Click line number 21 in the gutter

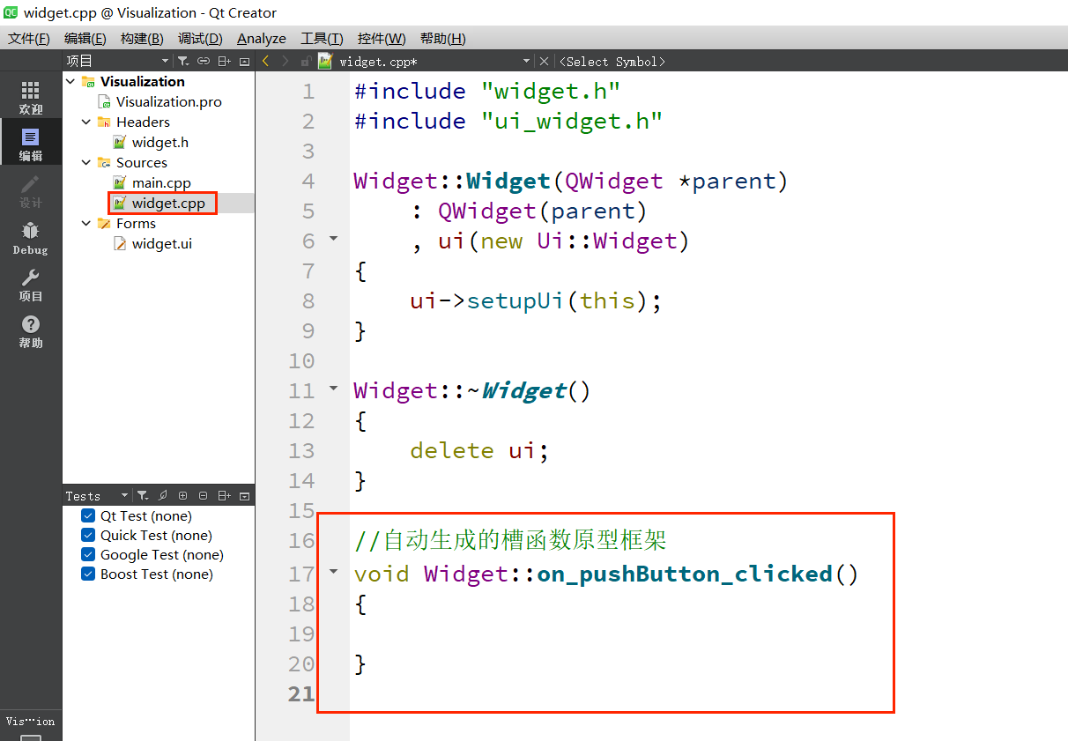[301, 693]
